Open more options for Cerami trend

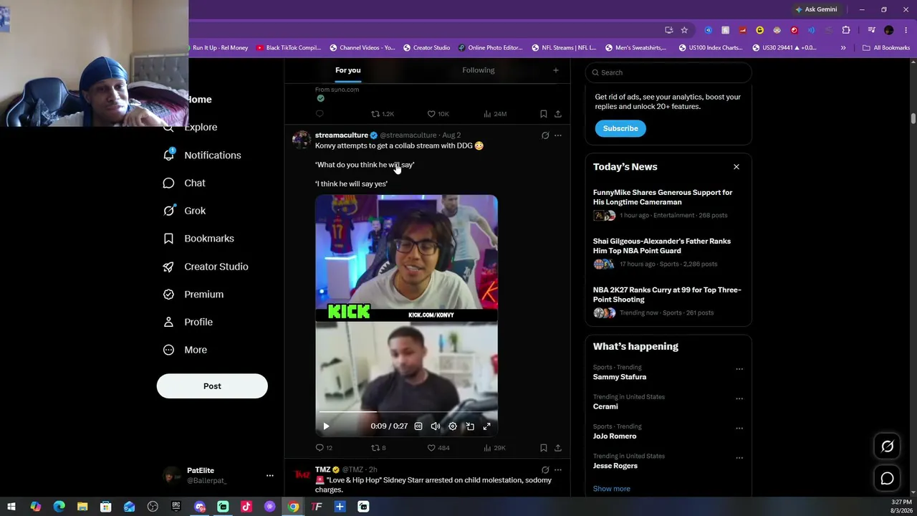[739, 398]
